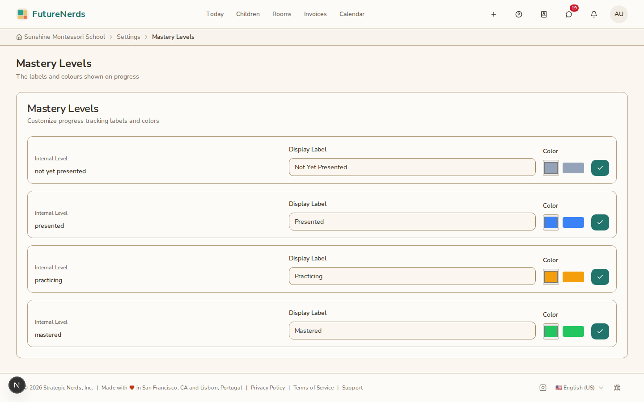Open the help question mark icon
644x402 pixels.
click(519, 14)
